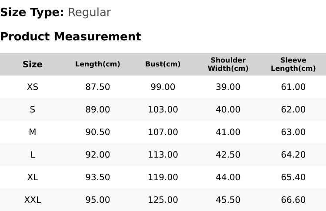Click the Size Type label
Image resolution: width=326 pixels, height=211 pixels.
[x=32, y=13]
